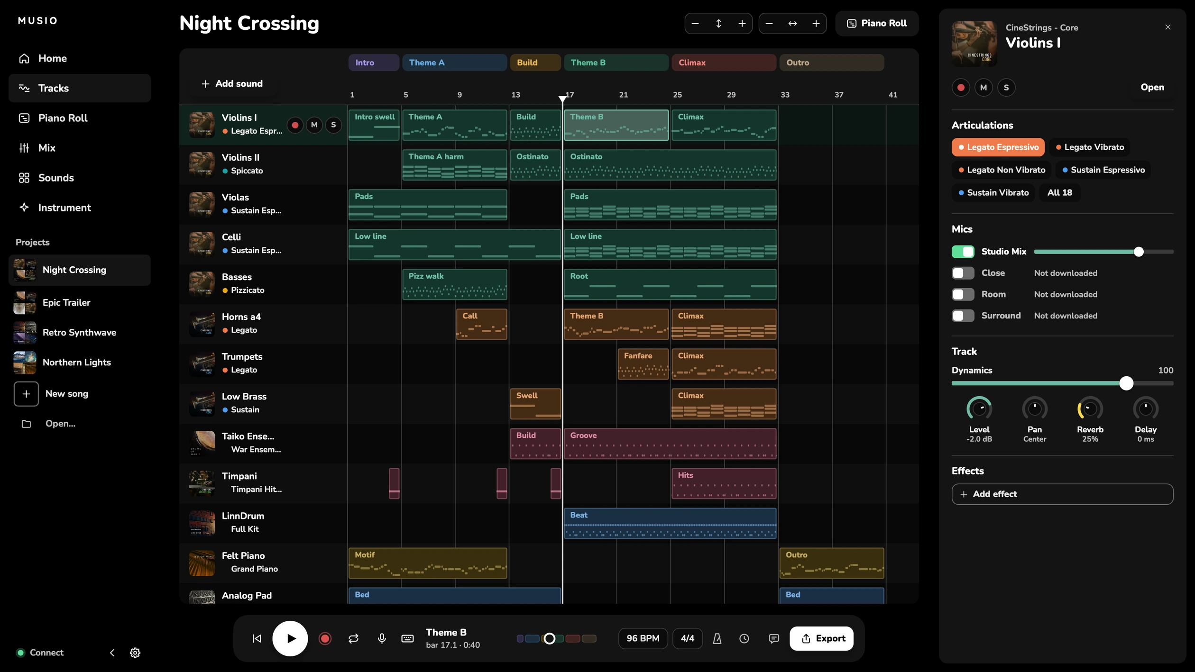This screenshot has height=672, width=1195.
Task: Increase horizontal timeline zoom
Action: [x=816, y=23]
